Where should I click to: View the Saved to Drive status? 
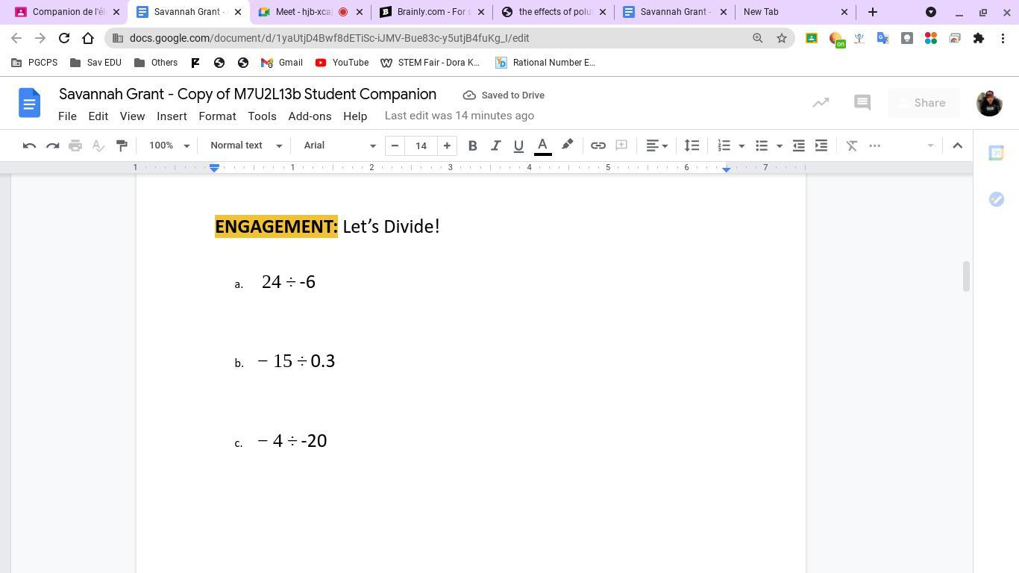[x=504, y=95]
